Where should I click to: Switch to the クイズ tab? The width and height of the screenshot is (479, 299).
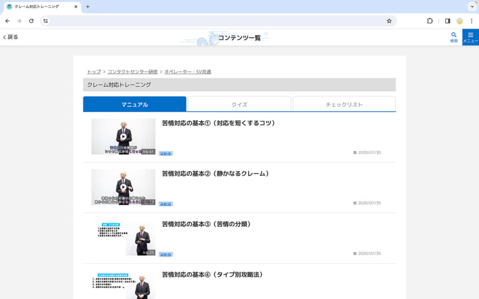pos(239,104)
